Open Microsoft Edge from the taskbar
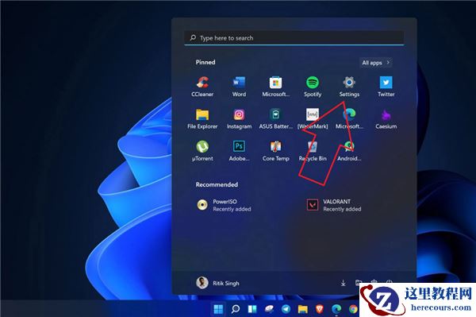The height and width of the screenshot is (317, 476). tap(336, 309)
